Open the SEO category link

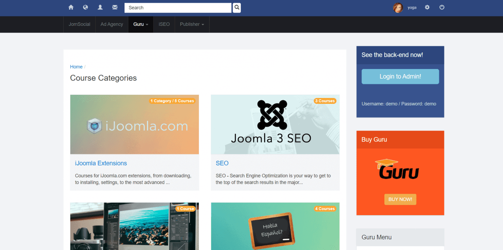[222, 163]
